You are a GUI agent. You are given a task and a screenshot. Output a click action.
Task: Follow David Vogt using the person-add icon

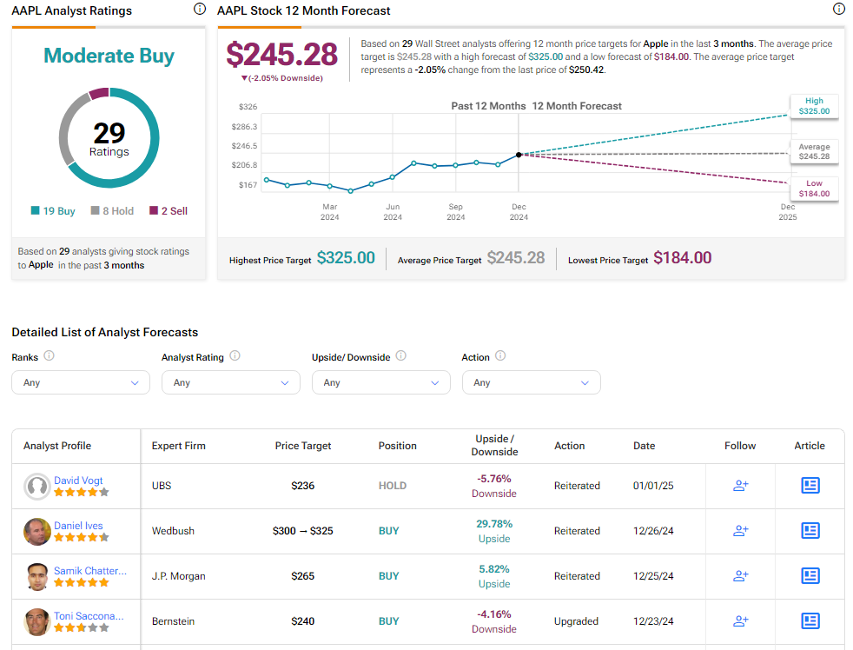pos(740,486)
